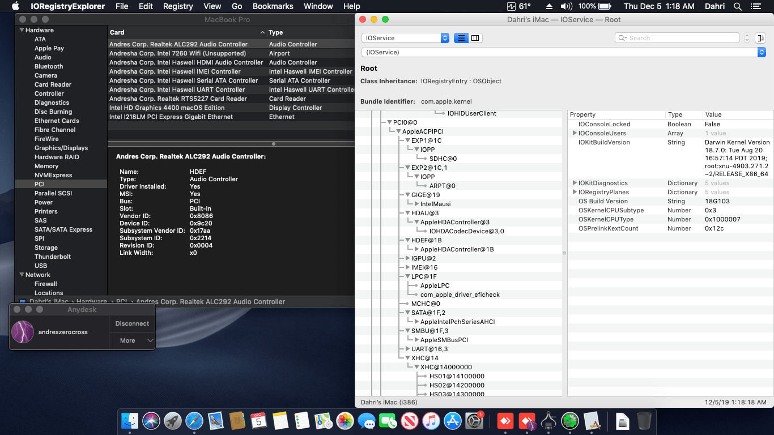Open the IOService plane dropdown

405,38
